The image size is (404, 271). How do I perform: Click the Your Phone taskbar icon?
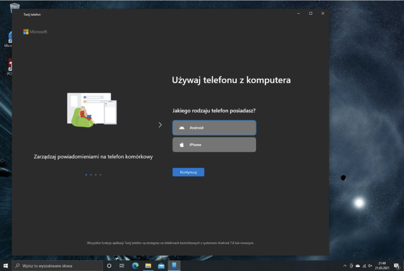[174, 265]
